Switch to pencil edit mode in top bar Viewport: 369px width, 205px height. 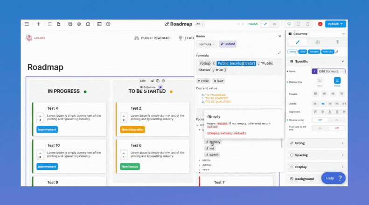coord(265,24)
